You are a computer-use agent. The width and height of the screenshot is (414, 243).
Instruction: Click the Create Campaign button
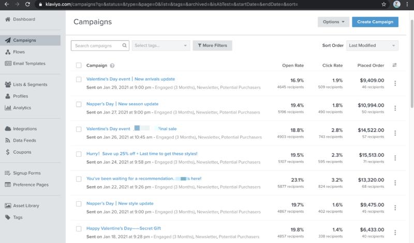click(x=375, y=22)
